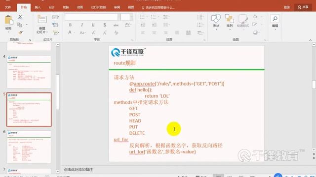Toggle text Shadow
The width and height of the screenshot is (316, 177).
105,25
